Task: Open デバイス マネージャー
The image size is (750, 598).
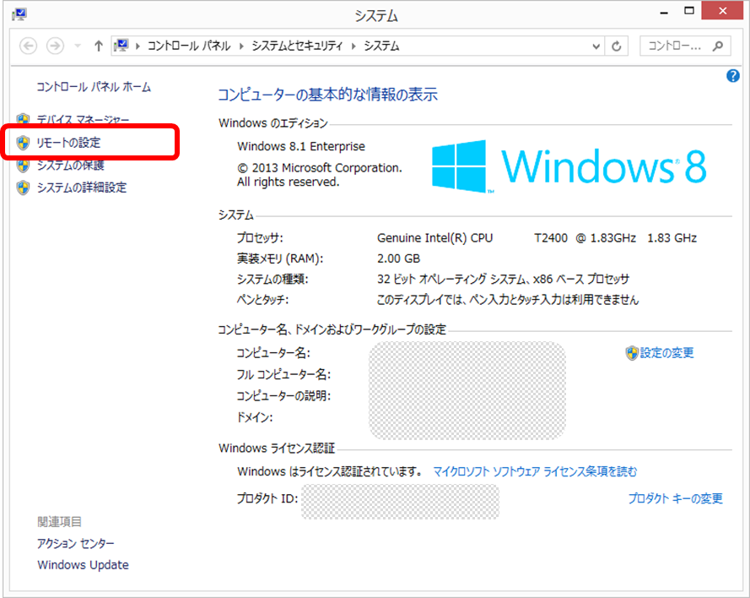Action: pos(84,119)
